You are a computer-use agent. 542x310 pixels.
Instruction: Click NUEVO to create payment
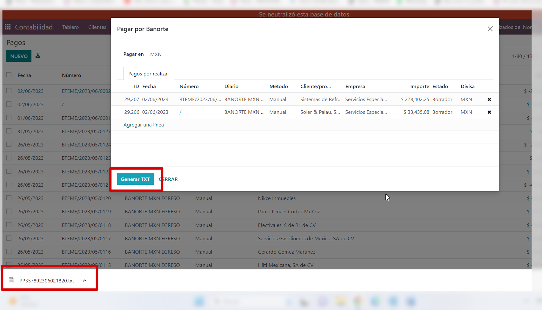(x=19, y=56)
